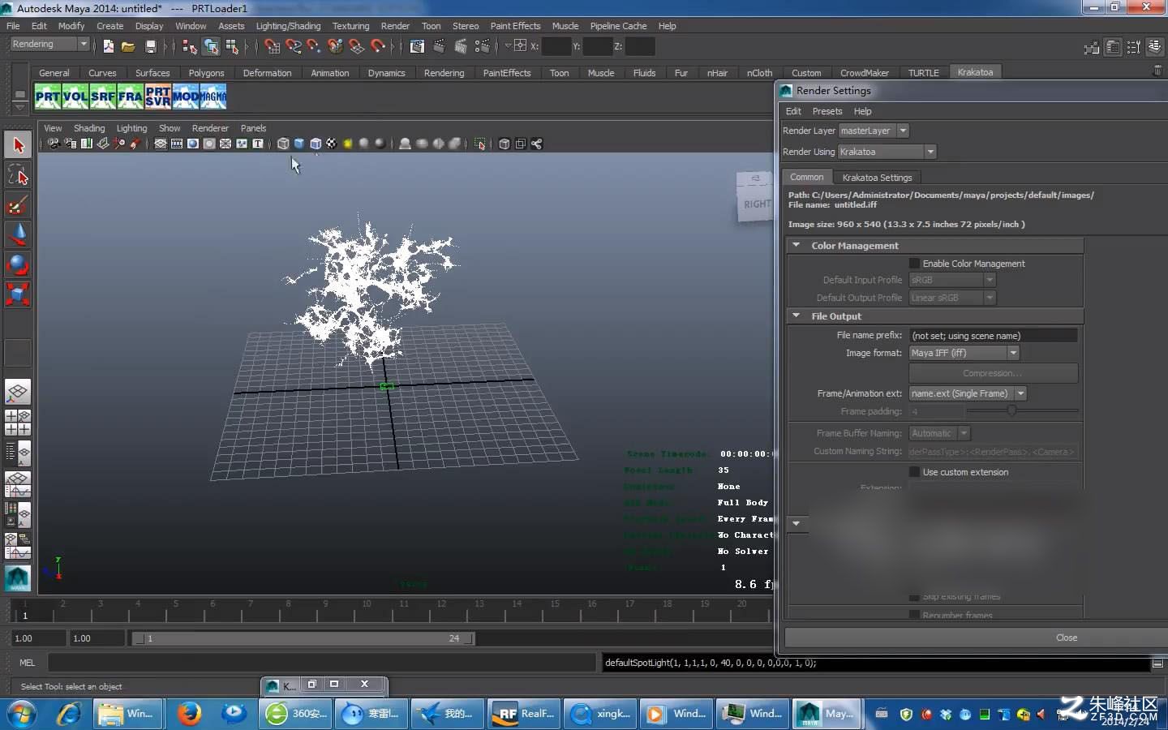Click the Windows Start button
Screen dimensions: 1168x730
pyautogui.click(x=21, y=714)
